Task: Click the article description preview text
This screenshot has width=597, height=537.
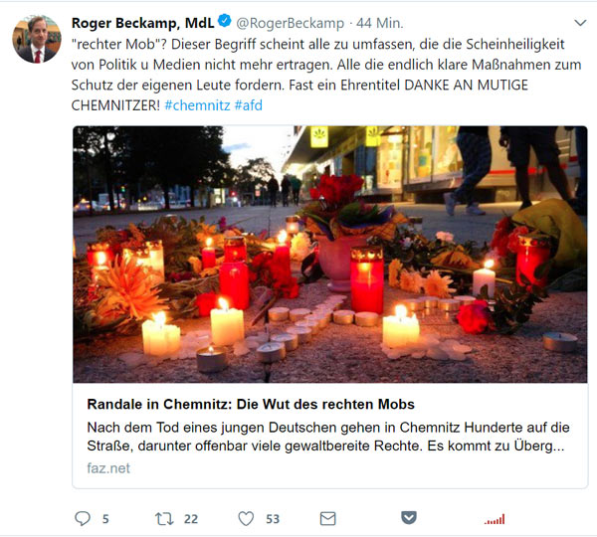Action: [x=328, y=437]
